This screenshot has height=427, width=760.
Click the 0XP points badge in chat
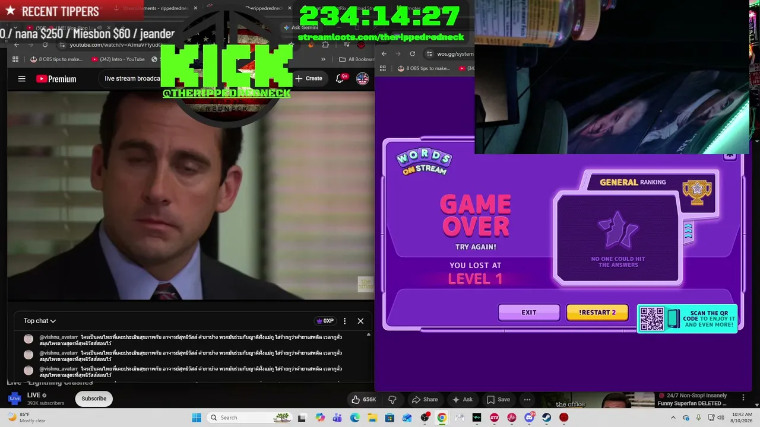point(325,321)
